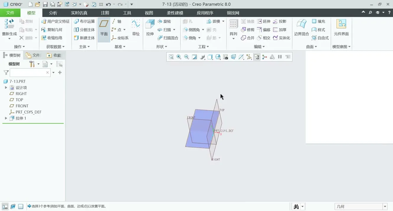Click the refit zoom icon in graphics toolbar
This screenshot has height=211, width=393.
(x=171, y=57)
